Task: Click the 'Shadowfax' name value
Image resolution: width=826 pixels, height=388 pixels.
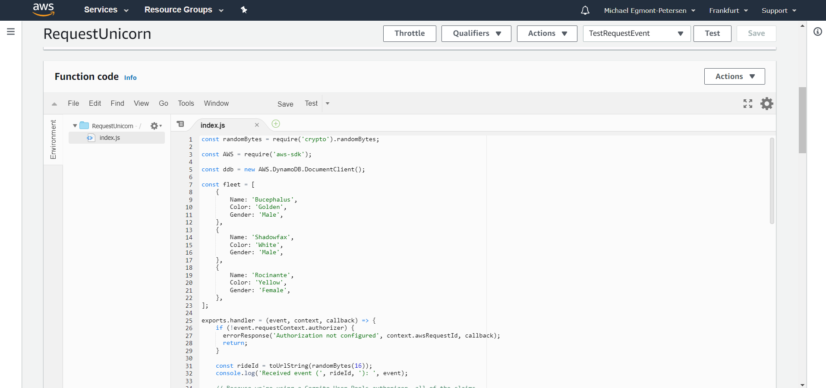Action: pyautogui.click(x=271, y=237)
